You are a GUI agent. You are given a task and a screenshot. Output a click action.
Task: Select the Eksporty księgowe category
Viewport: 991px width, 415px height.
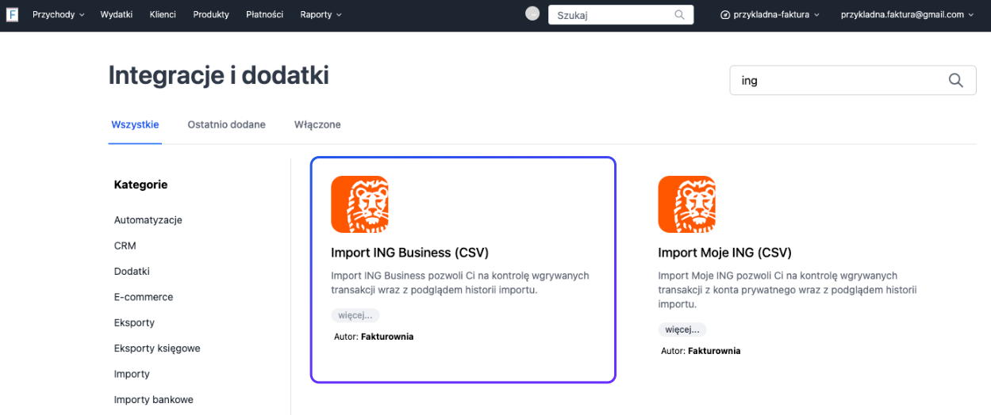(x=157, y=348)
